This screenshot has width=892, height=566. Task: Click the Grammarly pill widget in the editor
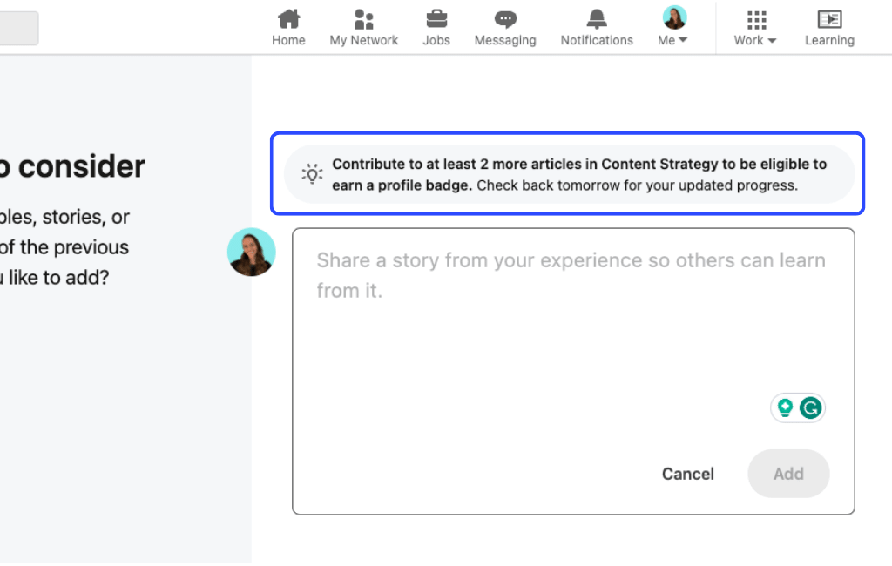798,408
